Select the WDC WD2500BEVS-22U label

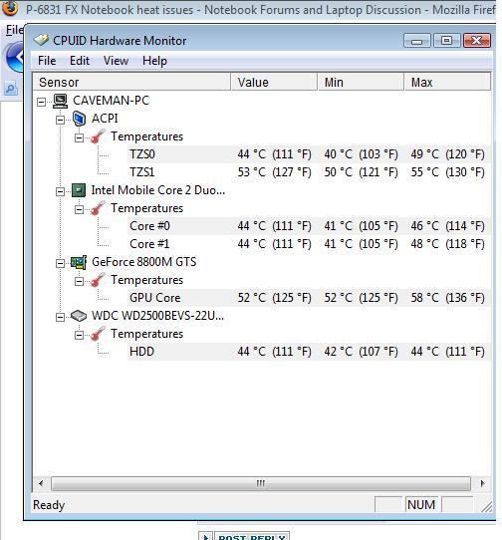click(x=157, y=316)
